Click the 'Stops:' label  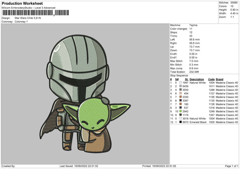(x=174, y=32)
